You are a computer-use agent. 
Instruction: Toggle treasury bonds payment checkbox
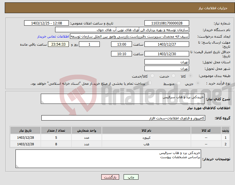(150, 83)
